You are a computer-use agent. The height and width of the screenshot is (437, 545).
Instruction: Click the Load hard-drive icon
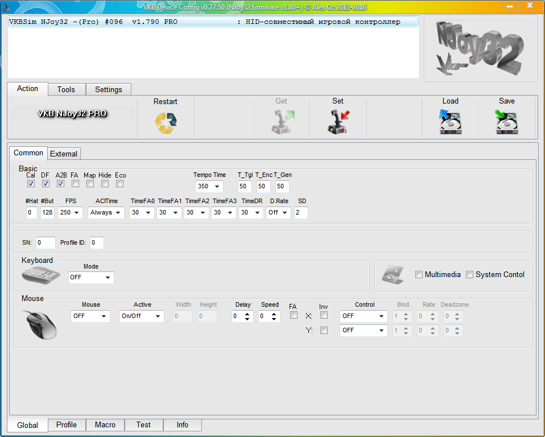(x=450, y=122)
